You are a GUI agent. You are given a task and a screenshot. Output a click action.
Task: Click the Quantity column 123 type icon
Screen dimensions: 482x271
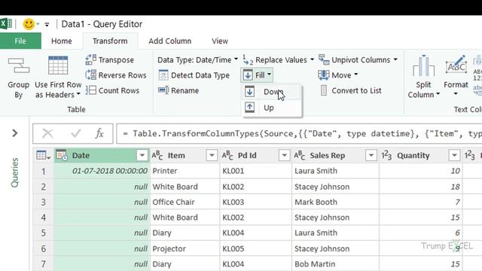click(x=386, y=156)
